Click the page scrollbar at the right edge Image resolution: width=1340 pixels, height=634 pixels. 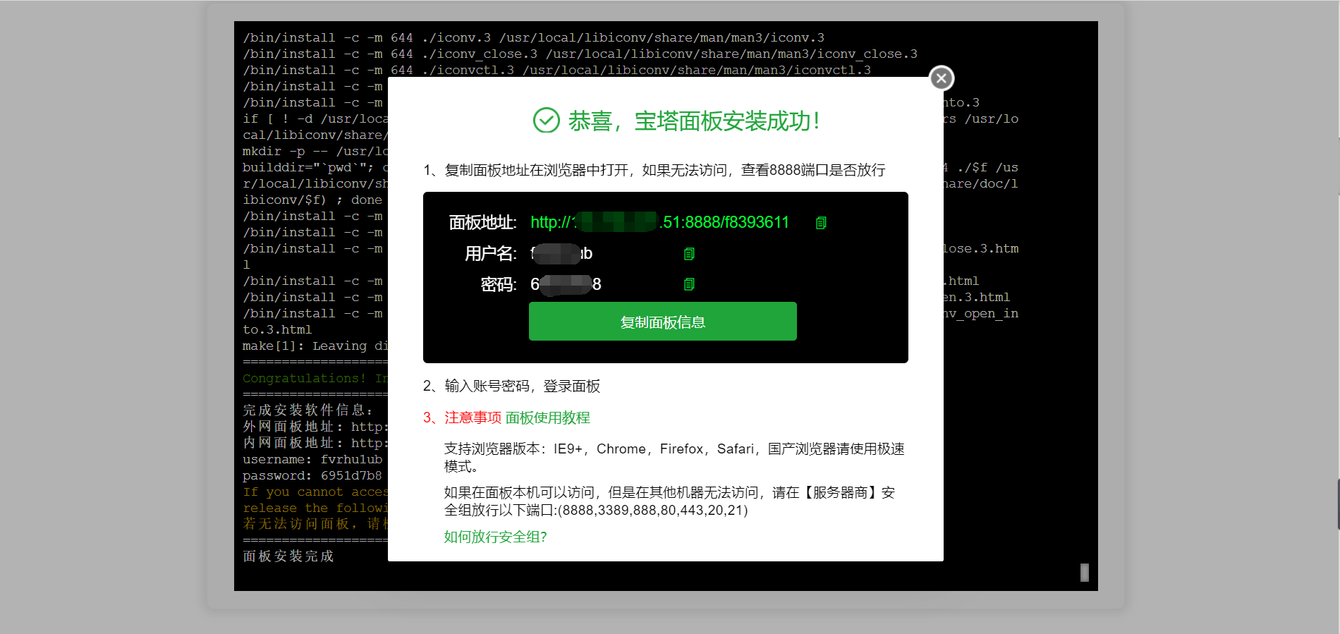coord(1338,504)
